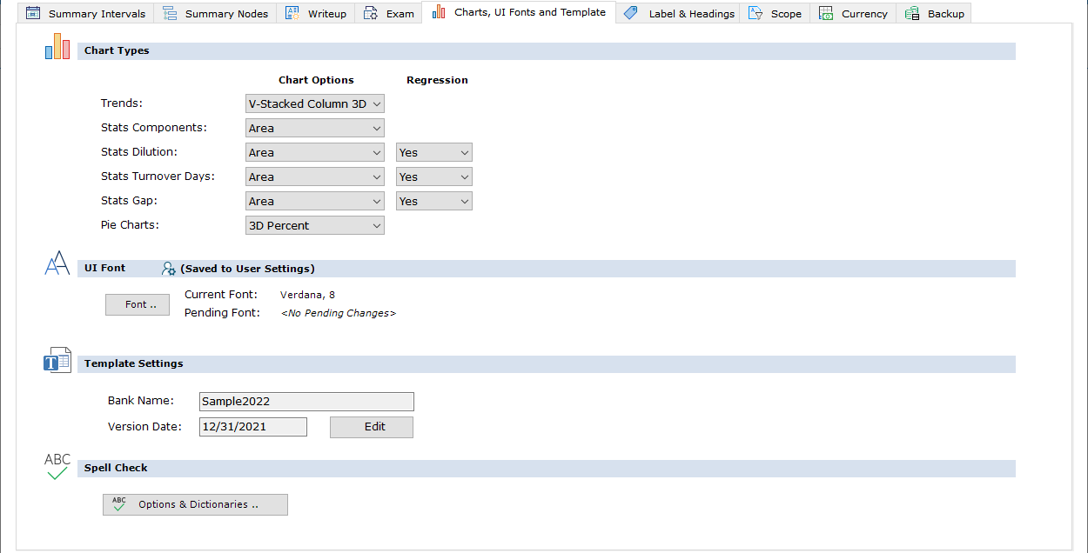Open the Summary Intervals tab
The width and height of the screenshot is (1088, 553).
[x=86, y=14]
